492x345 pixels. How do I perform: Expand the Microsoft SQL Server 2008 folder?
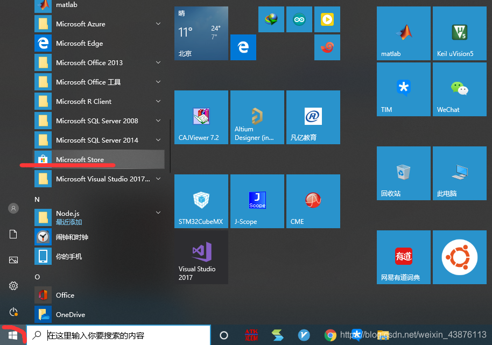99,121
